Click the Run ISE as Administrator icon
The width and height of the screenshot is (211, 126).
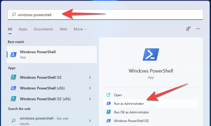pos(108,112)
